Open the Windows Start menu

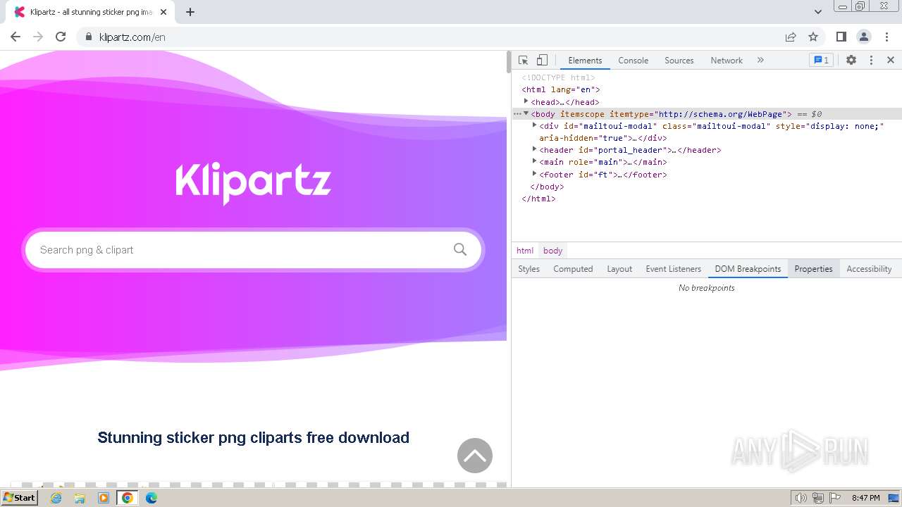click(x=19, y=498)
